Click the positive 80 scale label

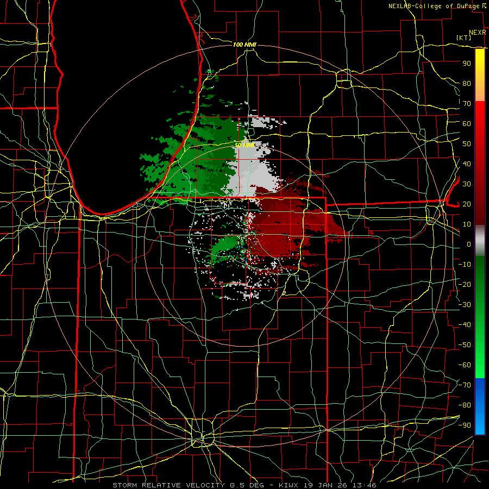point(467,84)
